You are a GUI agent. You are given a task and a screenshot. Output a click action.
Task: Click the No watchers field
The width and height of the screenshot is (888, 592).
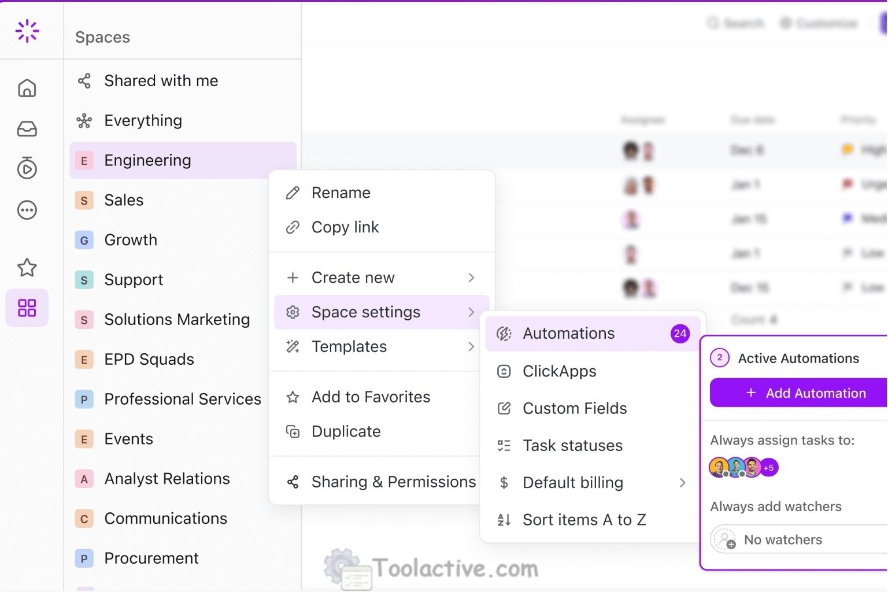(783, 539)
